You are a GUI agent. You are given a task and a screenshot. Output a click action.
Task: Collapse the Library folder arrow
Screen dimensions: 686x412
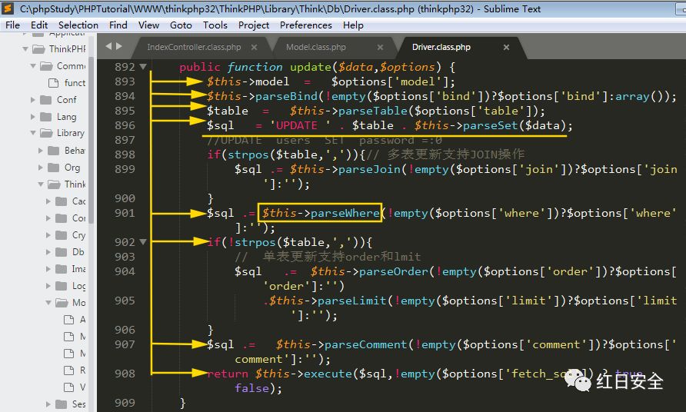pyautogui.click(x=33, y=133)
